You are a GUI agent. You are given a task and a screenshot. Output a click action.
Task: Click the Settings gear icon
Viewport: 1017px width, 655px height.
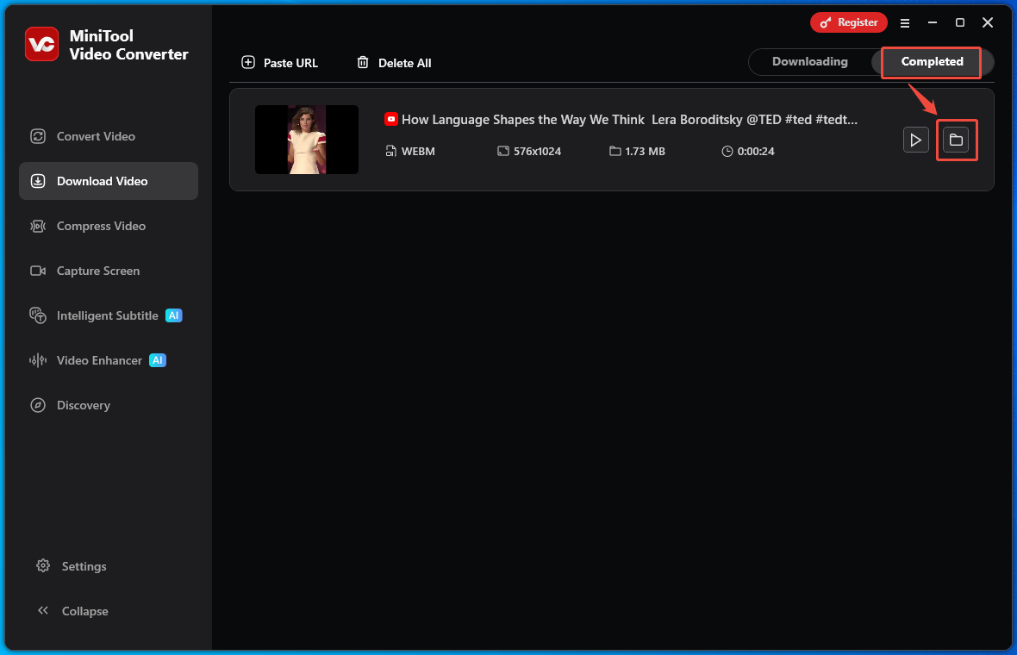tap(43, 565)
